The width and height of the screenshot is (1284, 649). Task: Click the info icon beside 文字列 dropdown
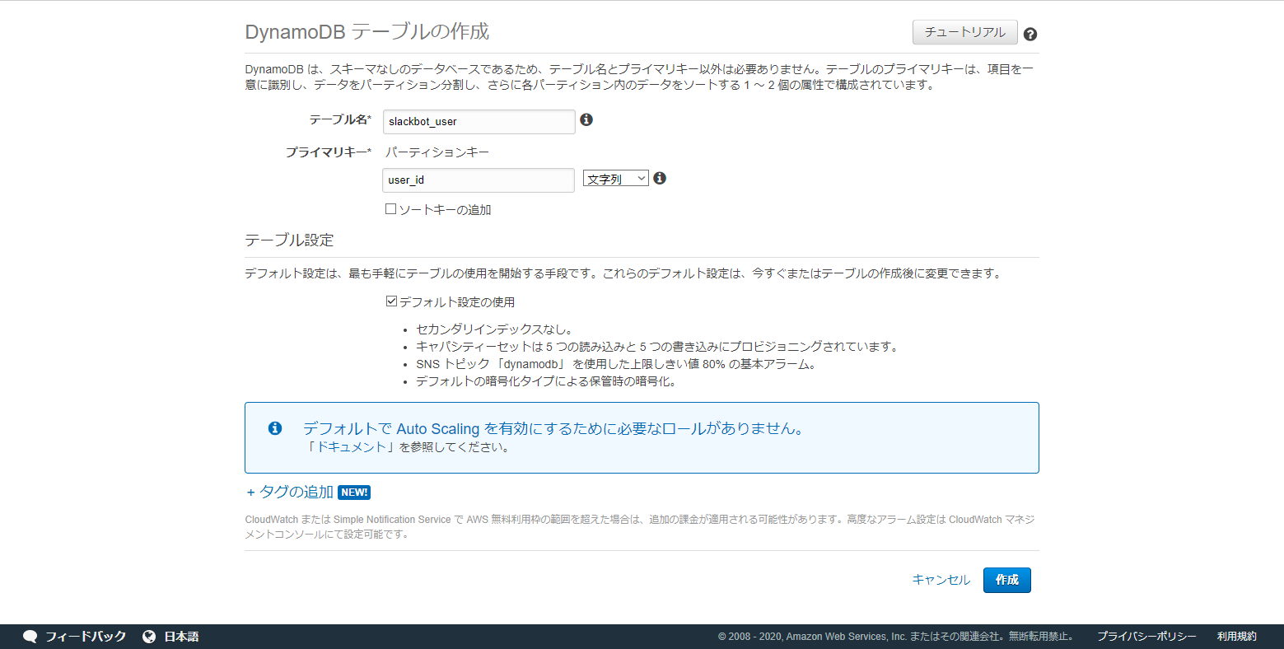point(660,178)
